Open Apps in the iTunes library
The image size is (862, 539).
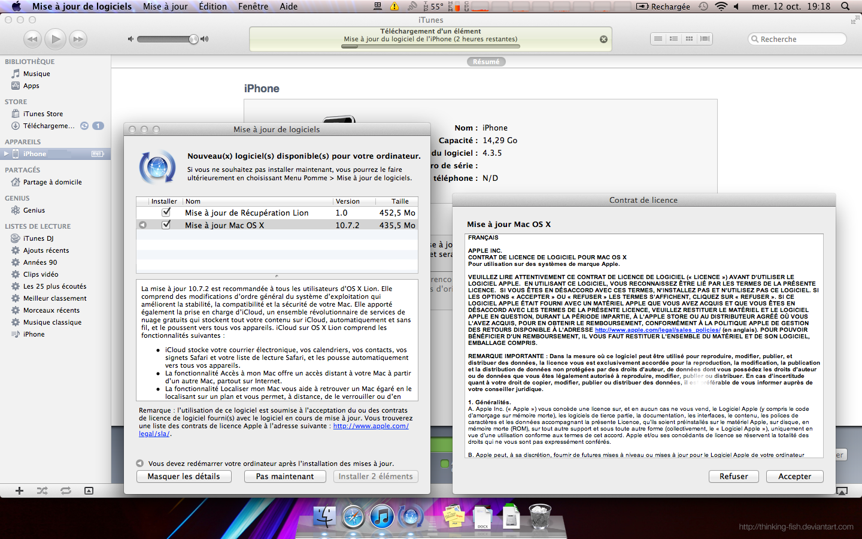(x=31, y=86)
